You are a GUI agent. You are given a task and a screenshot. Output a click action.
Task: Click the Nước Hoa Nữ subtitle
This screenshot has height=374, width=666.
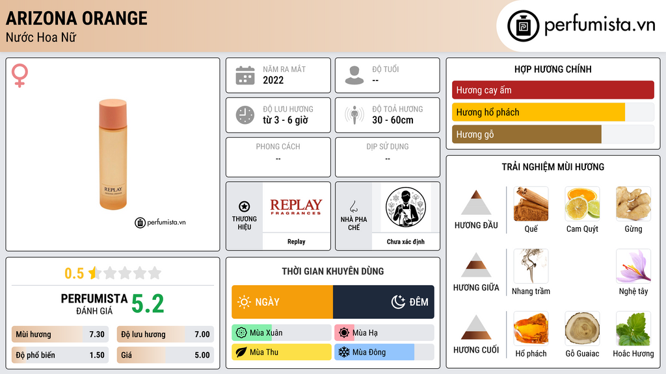pyautogui.click(x=41, y=38)
